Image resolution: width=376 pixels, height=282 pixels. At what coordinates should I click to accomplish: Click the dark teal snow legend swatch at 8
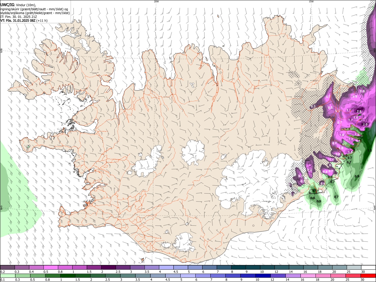point(239,267)
